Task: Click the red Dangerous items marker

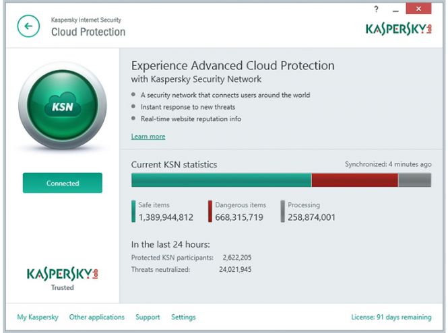Action: (210, 211)
